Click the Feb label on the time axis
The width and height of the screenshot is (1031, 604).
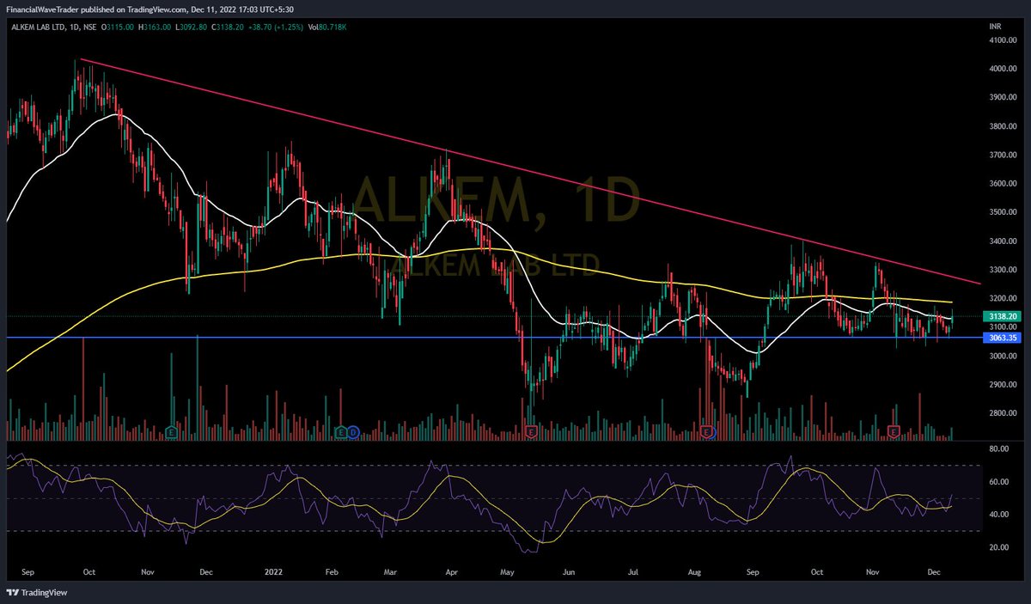pos(332,570)
